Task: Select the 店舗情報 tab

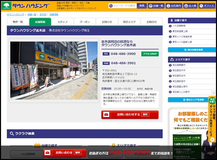Action: 40,22
